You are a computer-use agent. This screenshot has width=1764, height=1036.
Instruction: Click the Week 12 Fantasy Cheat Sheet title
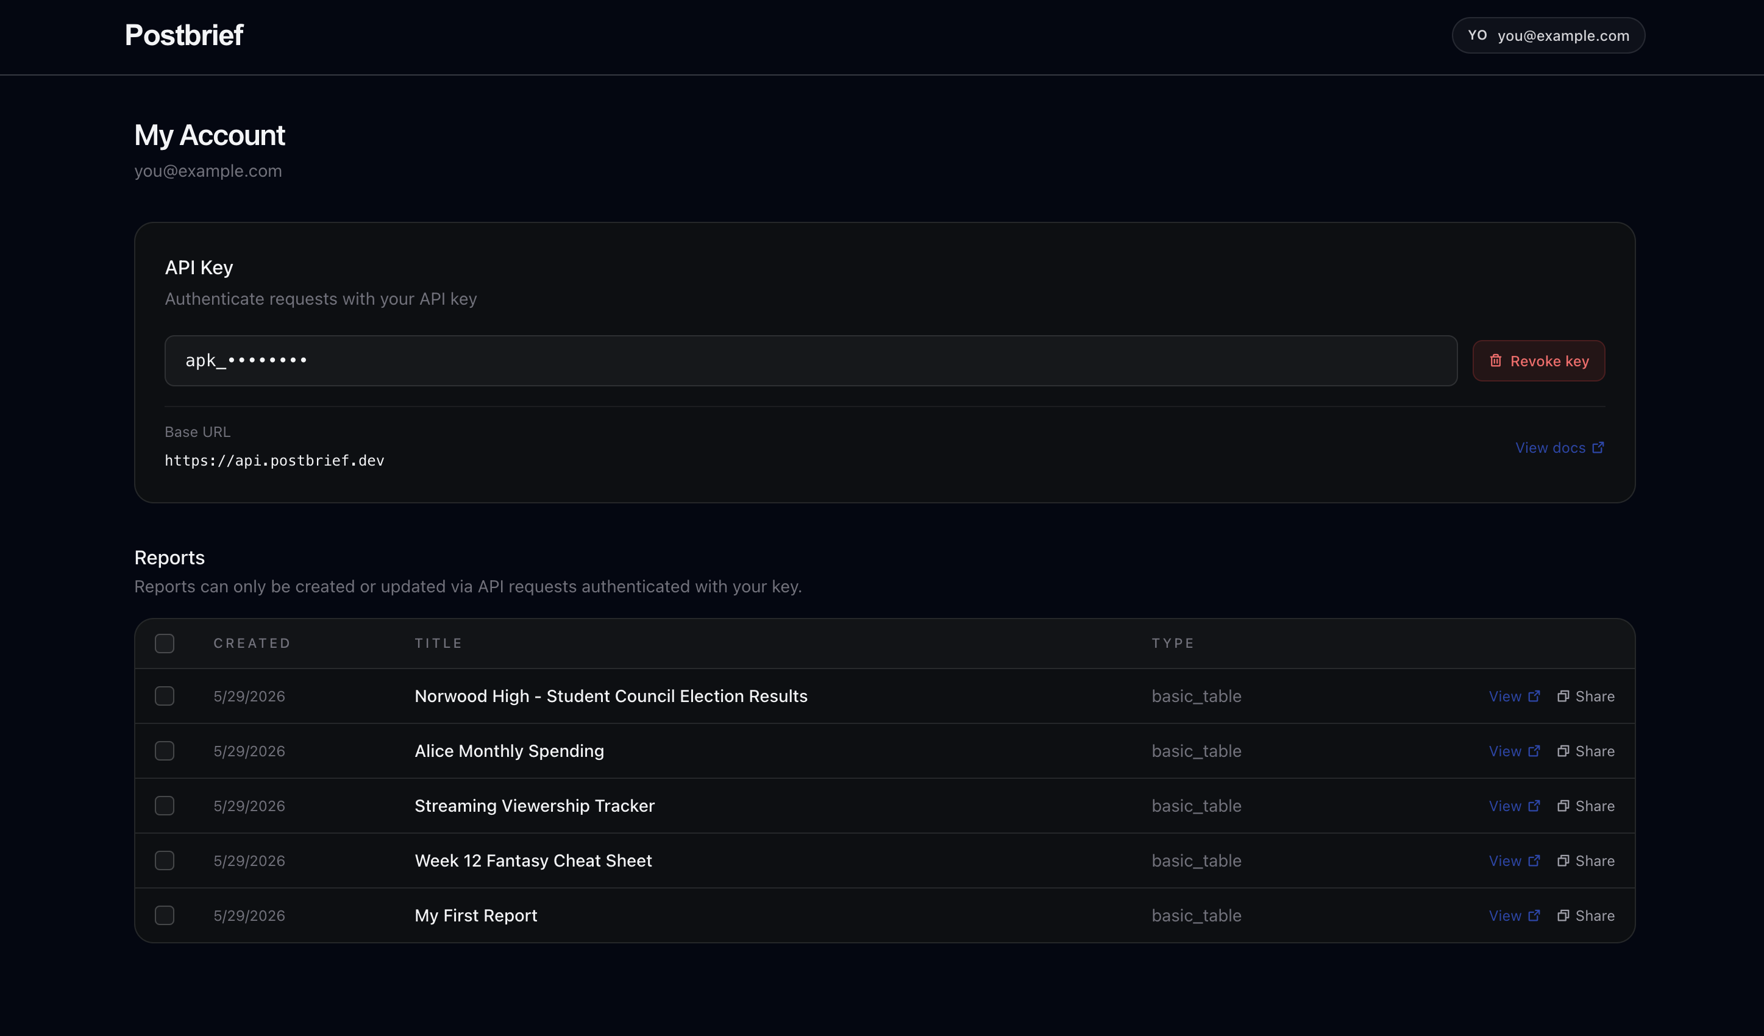point(533,861)
